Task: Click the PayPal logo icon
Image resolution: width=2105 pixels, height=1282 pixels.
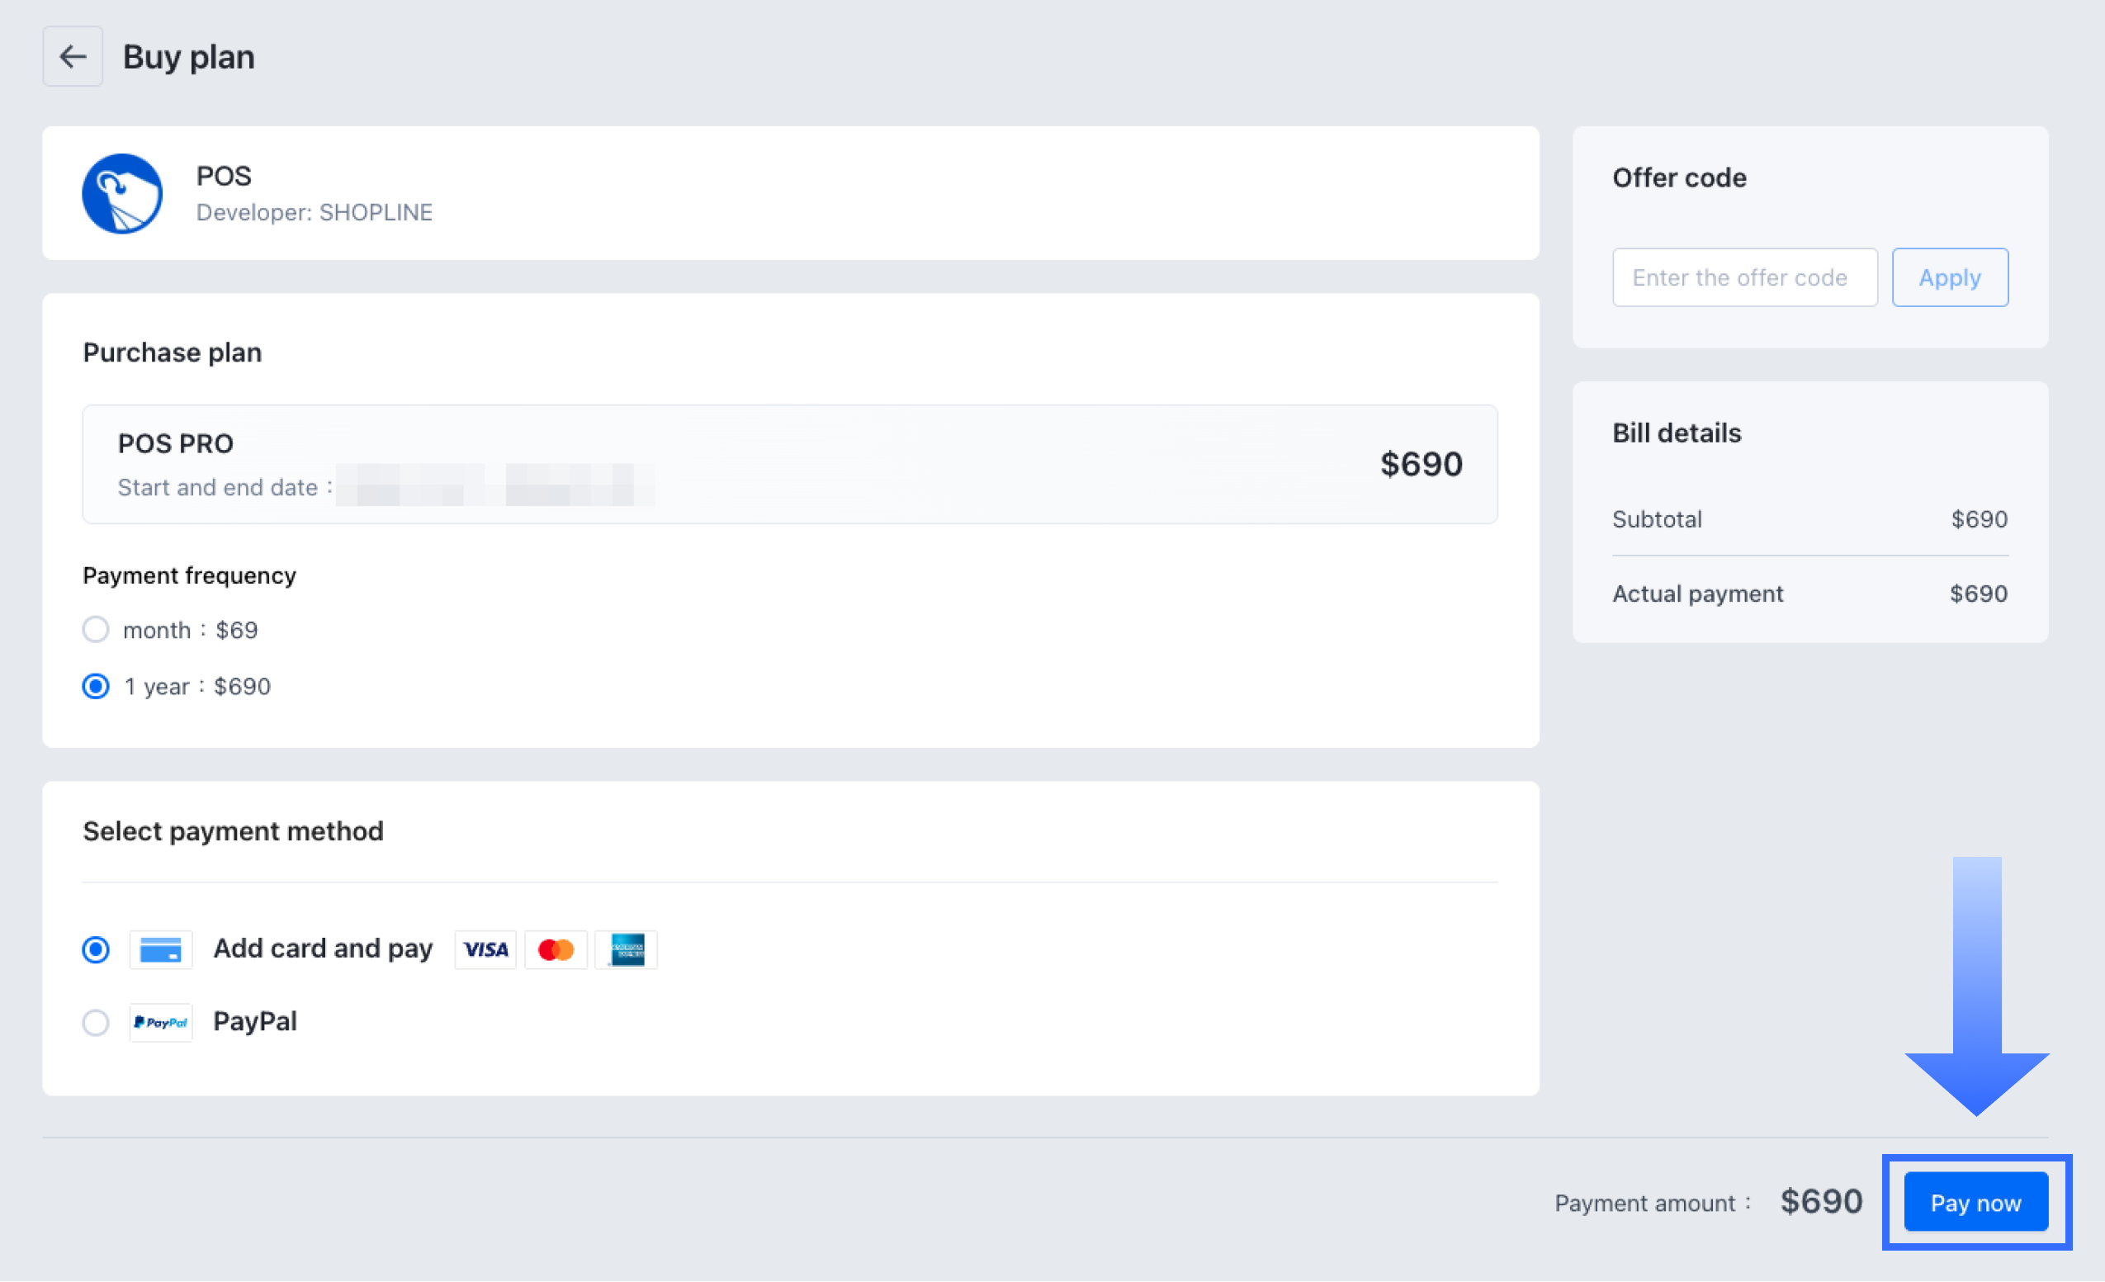Action: [161, 1022]
